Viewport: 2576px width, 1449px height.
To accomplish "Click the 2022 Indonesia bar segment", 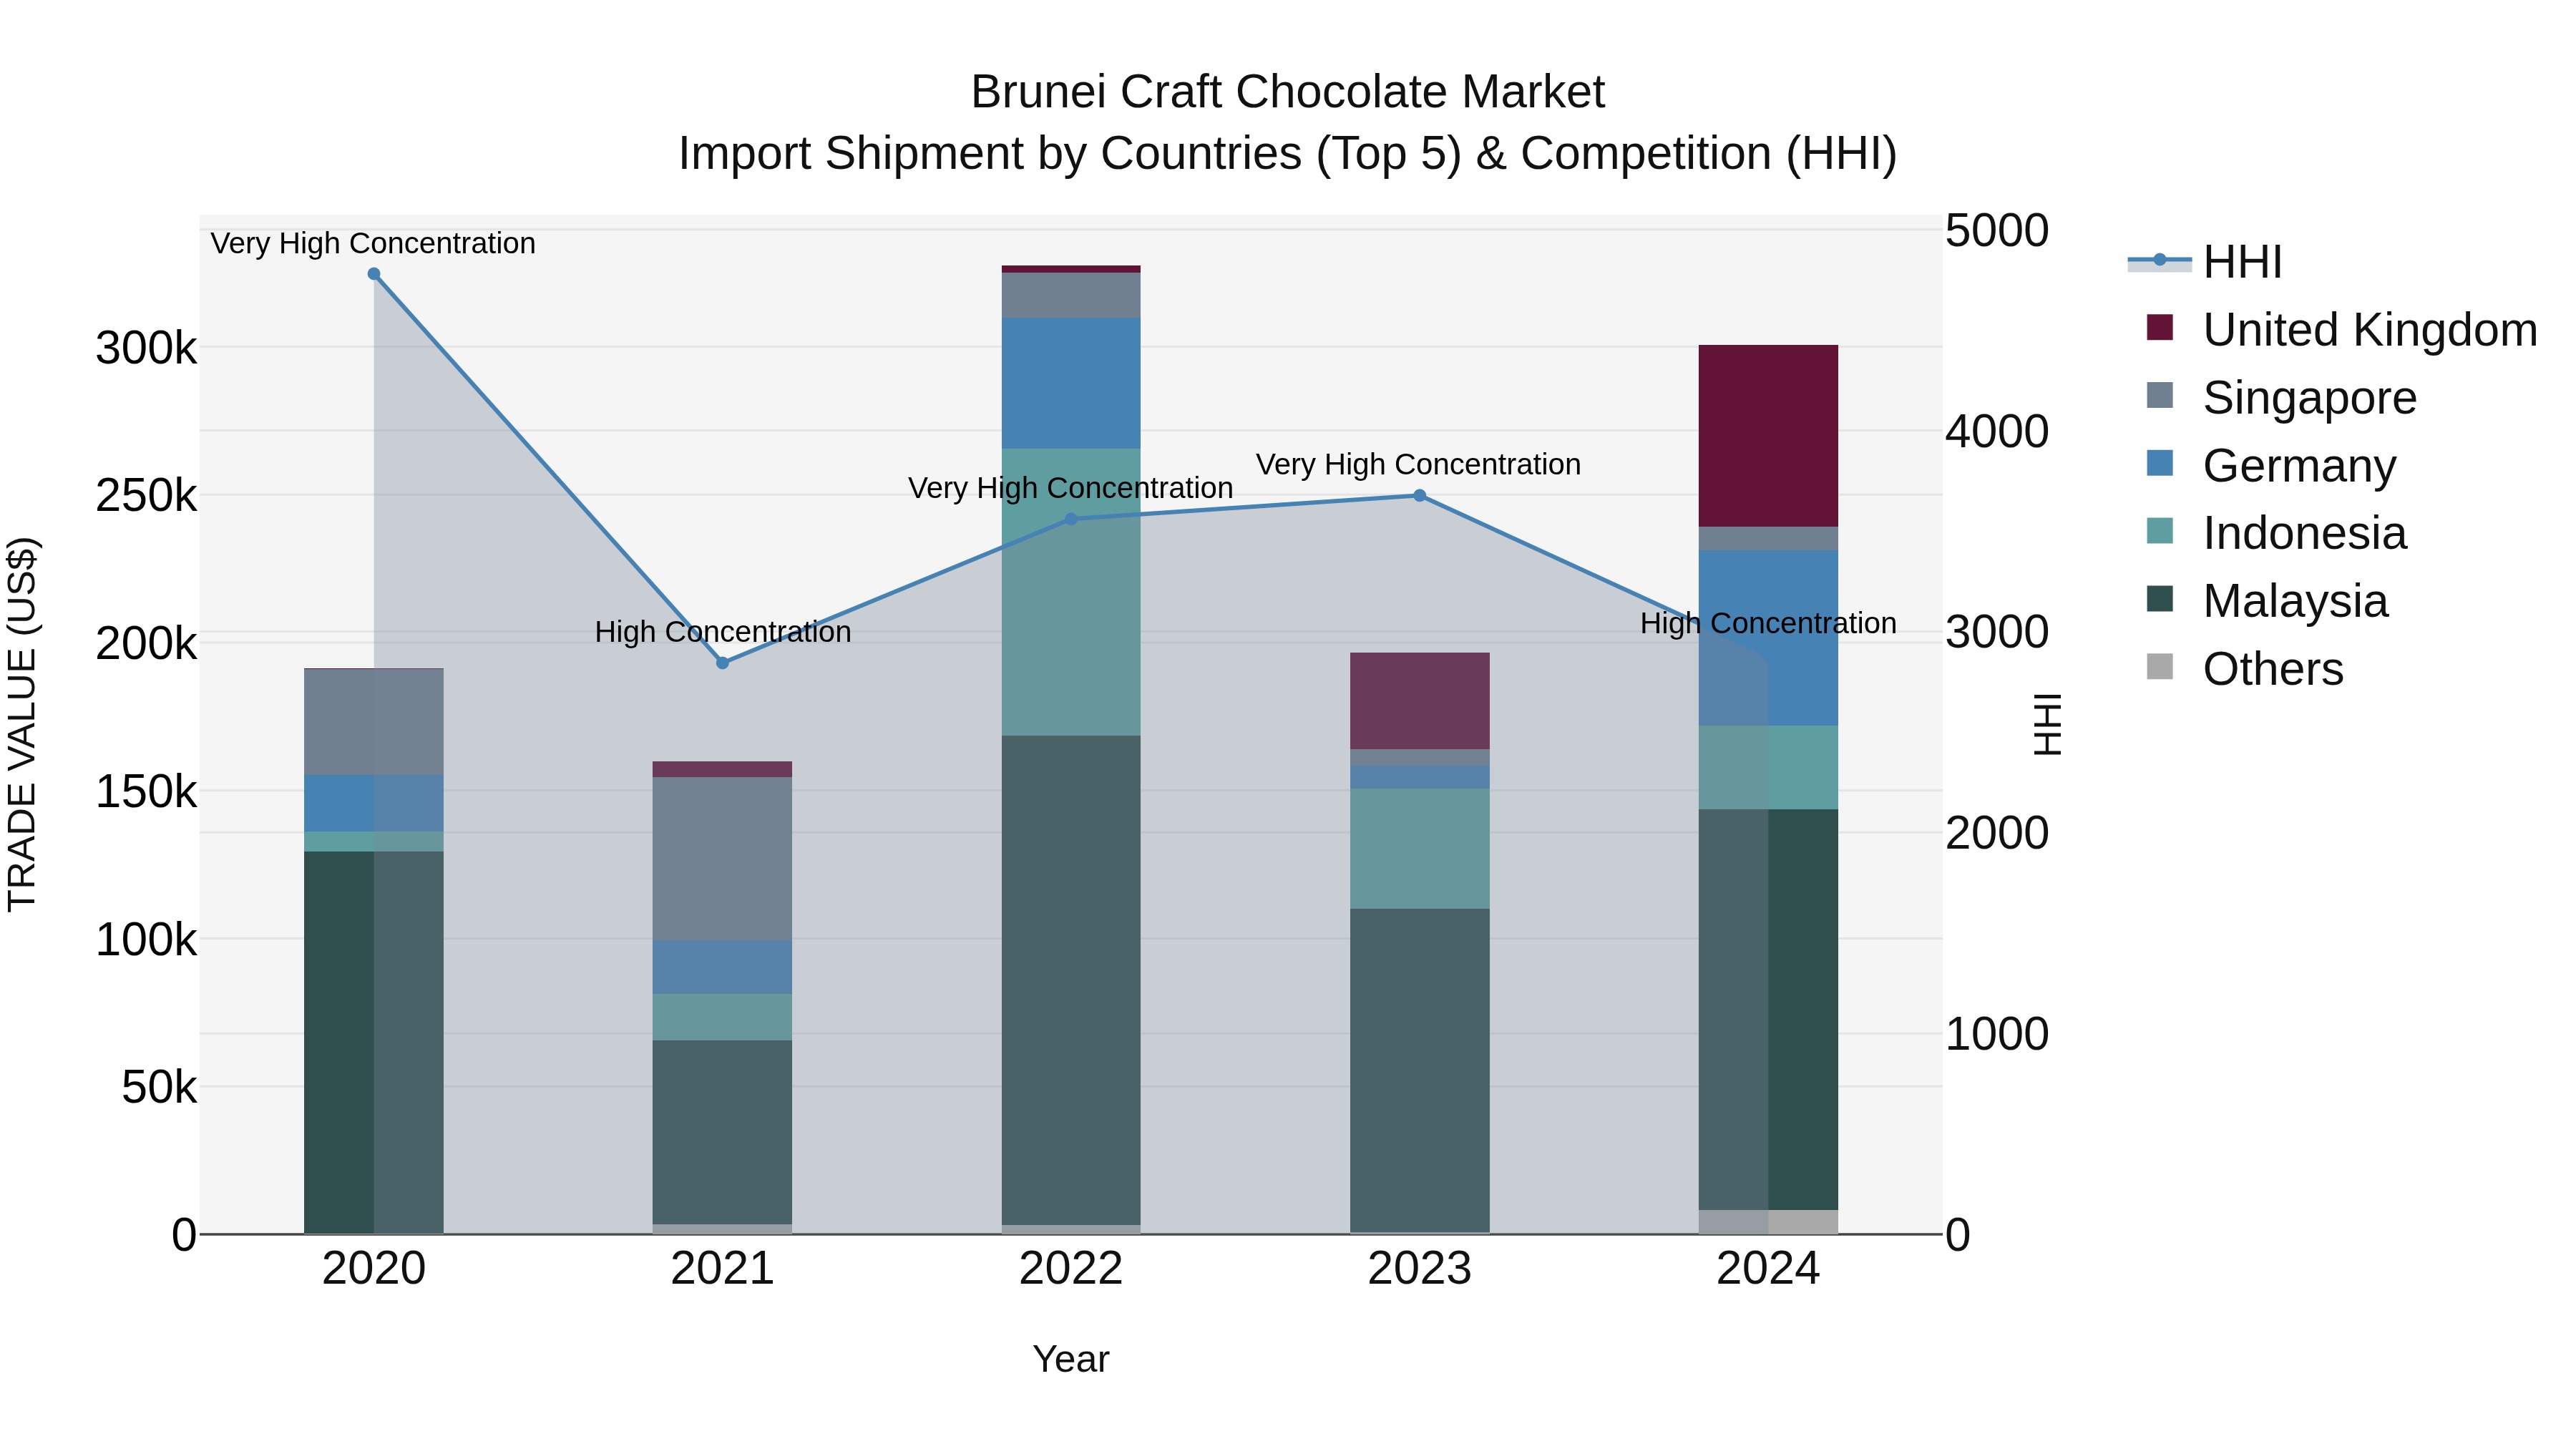I will pos(1071,592).
